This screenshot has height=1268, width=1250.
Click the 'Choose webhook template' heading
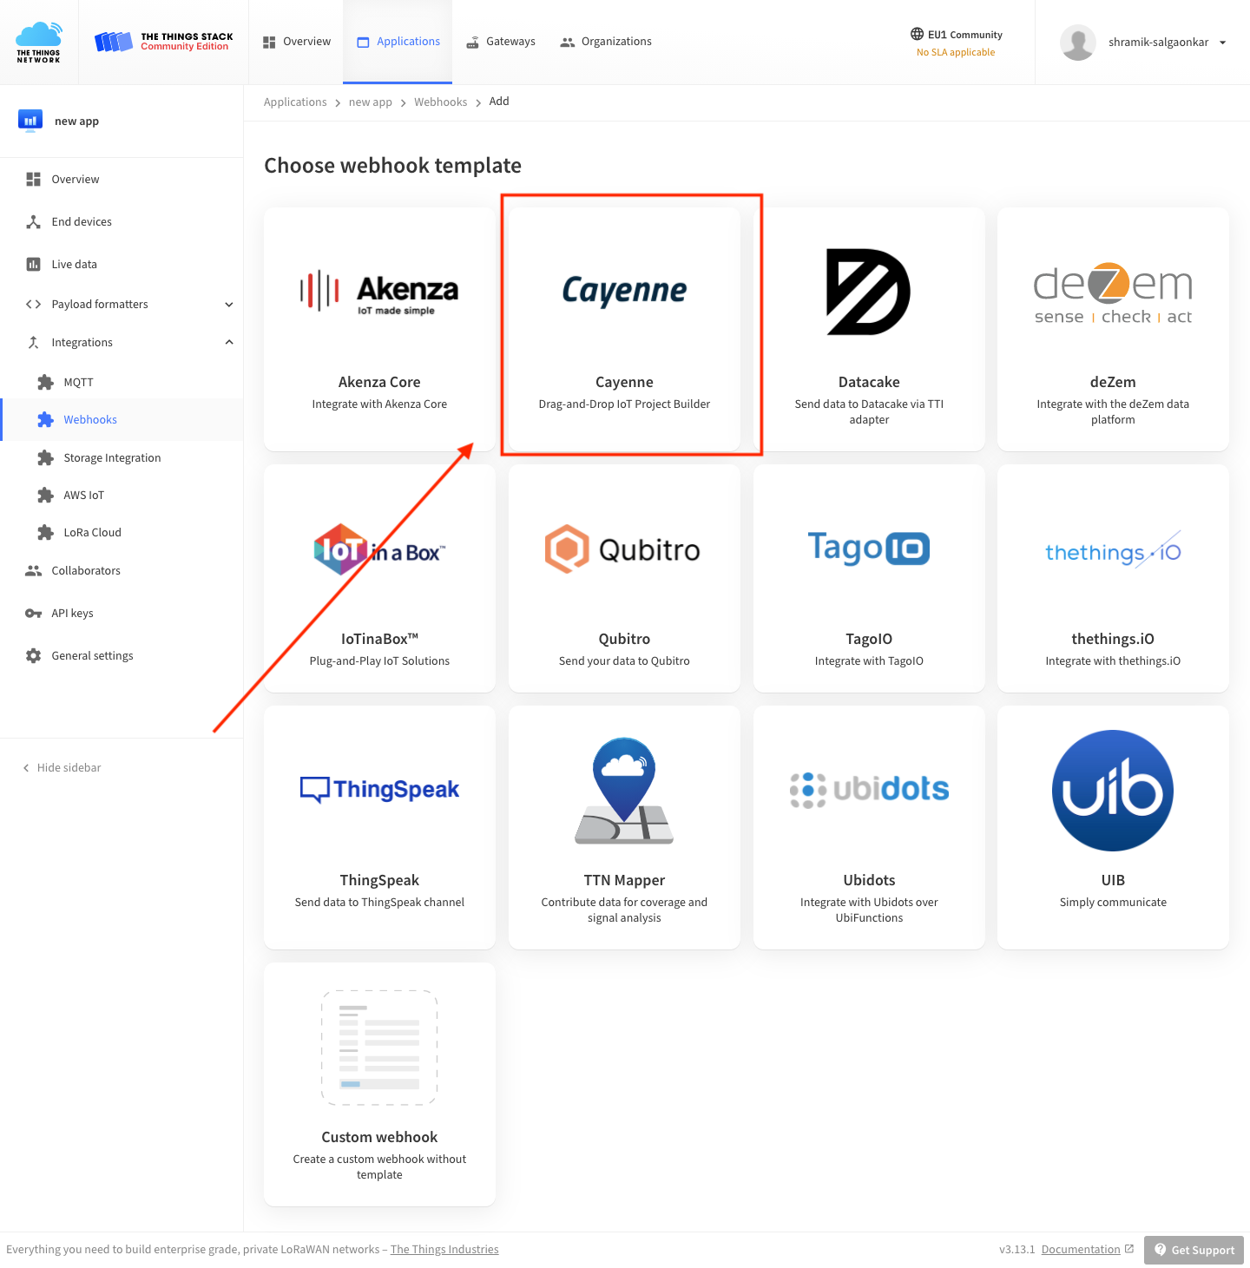pos(392,166)
